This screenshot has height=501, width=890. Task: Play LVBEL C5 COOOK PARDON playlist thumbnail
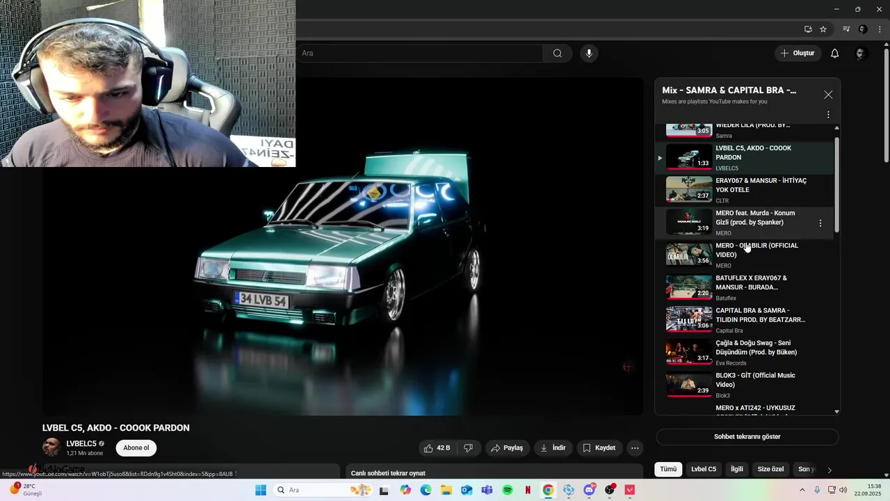point(689,157)
